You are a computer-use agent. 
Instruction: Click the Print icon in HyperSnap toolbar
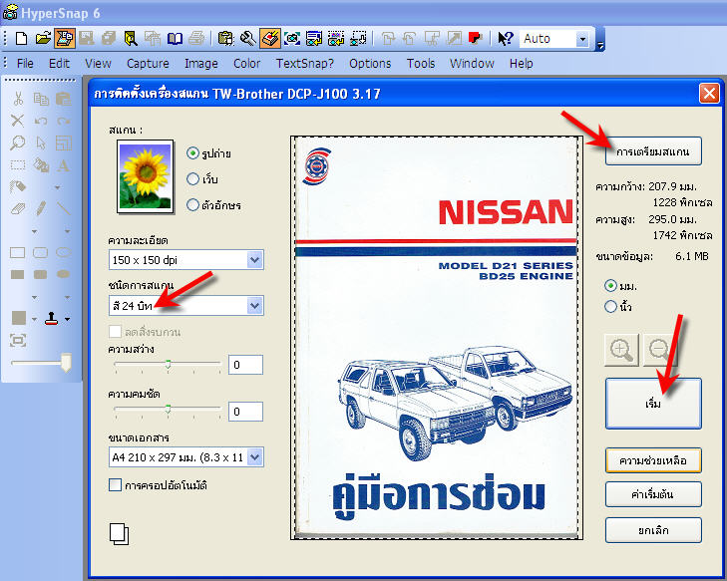coord(196,39)
